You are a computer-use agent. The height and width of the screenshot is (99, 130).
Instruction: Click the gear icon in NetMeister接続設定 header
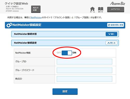(x=9, y=25)
